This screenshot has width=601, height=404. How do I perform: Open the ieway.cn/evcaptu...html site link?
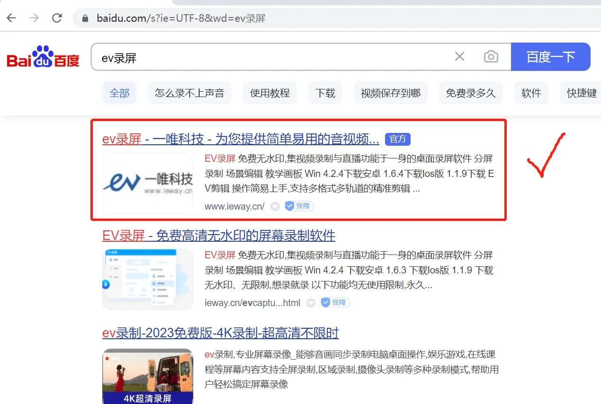pyautogui.click(x=252, y=303)
